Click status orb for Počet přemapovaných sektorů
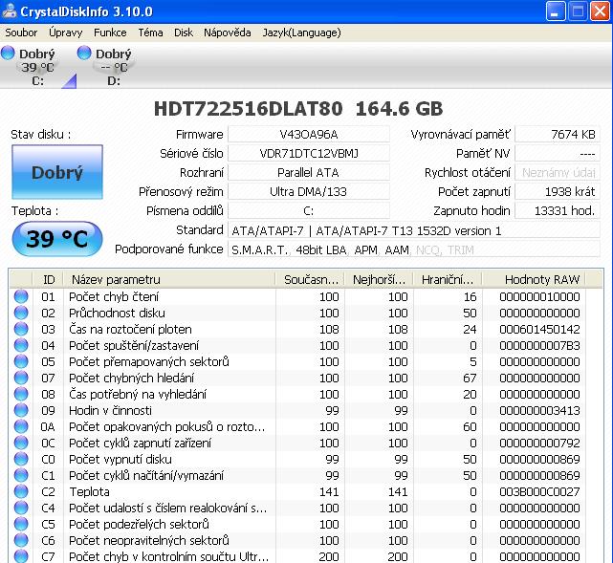613x563 pixels. pyautogui.click(x=21, y=361)
